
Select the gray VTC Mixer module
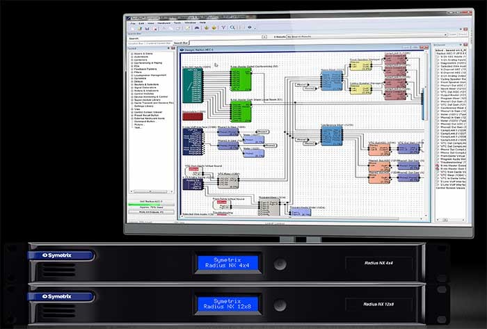click(228, 182)
